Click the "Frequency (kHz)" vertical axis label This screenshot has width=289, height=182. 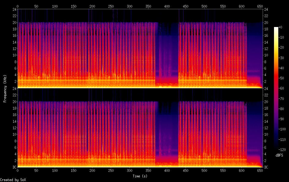pos(5,88)
